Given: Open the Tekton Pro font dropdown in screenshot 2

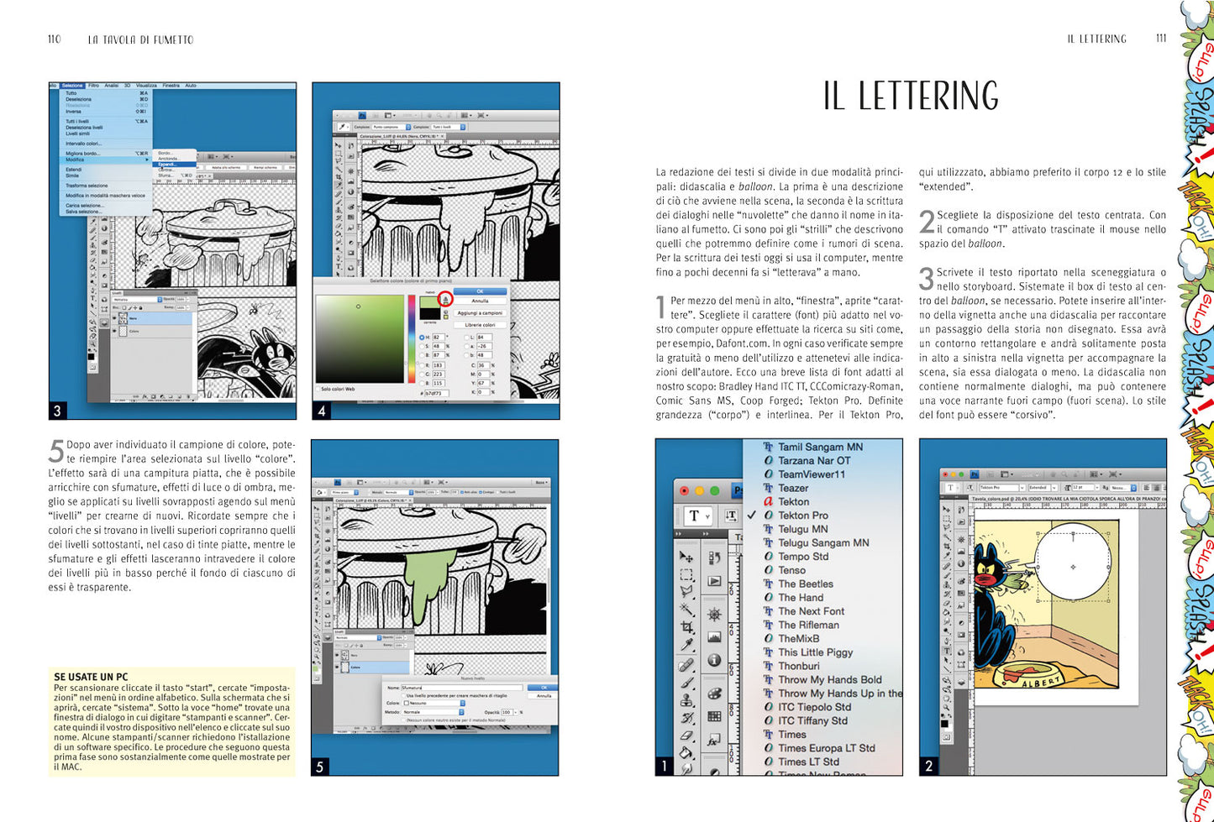Looking at the screenshot, I should (x=1002, y=488).
